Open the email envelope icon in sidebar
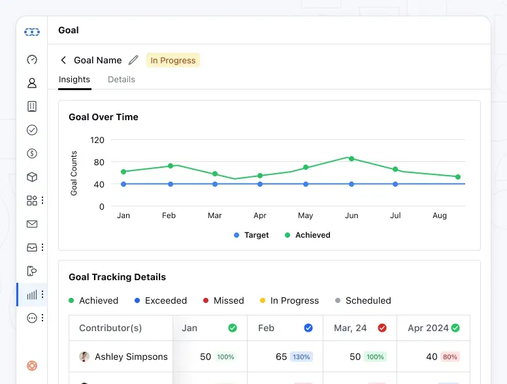This screenshot has height=384, width=507. 32,224
